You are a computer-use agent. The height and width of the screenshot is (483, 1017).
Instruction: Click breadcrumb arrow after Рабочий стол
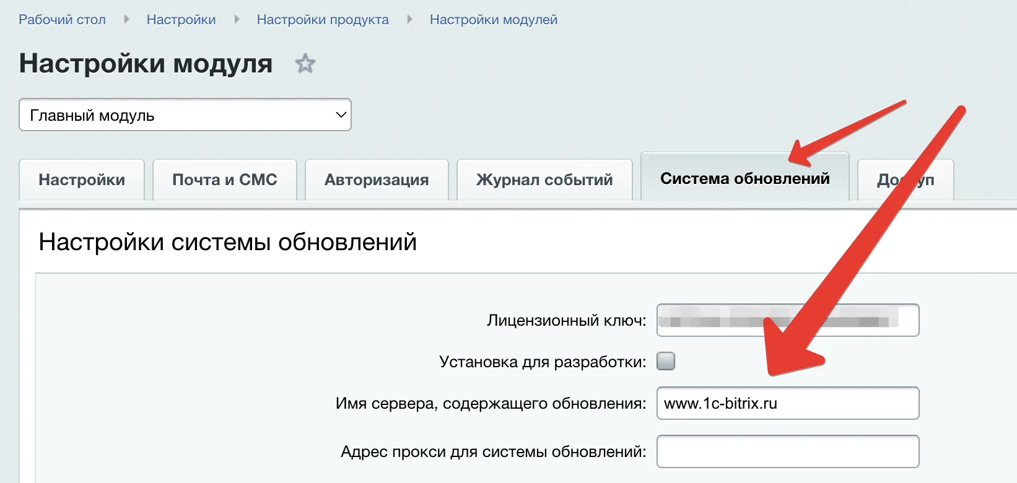(x=126, y=20)
